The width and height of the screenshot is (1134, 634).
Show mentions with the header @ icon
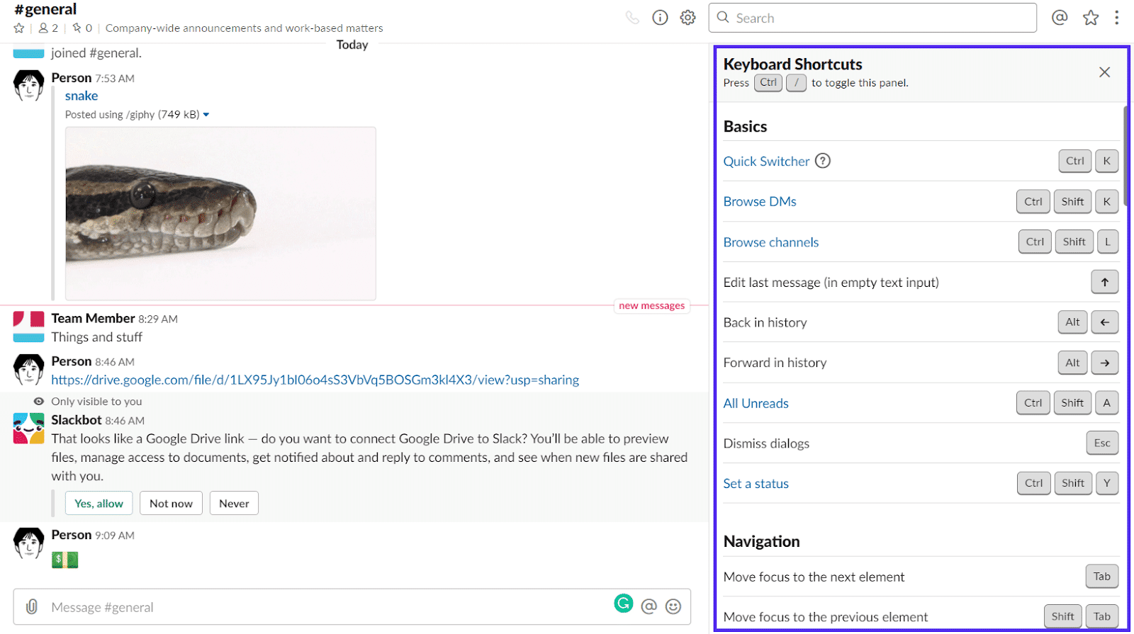tap(1059, 18)
